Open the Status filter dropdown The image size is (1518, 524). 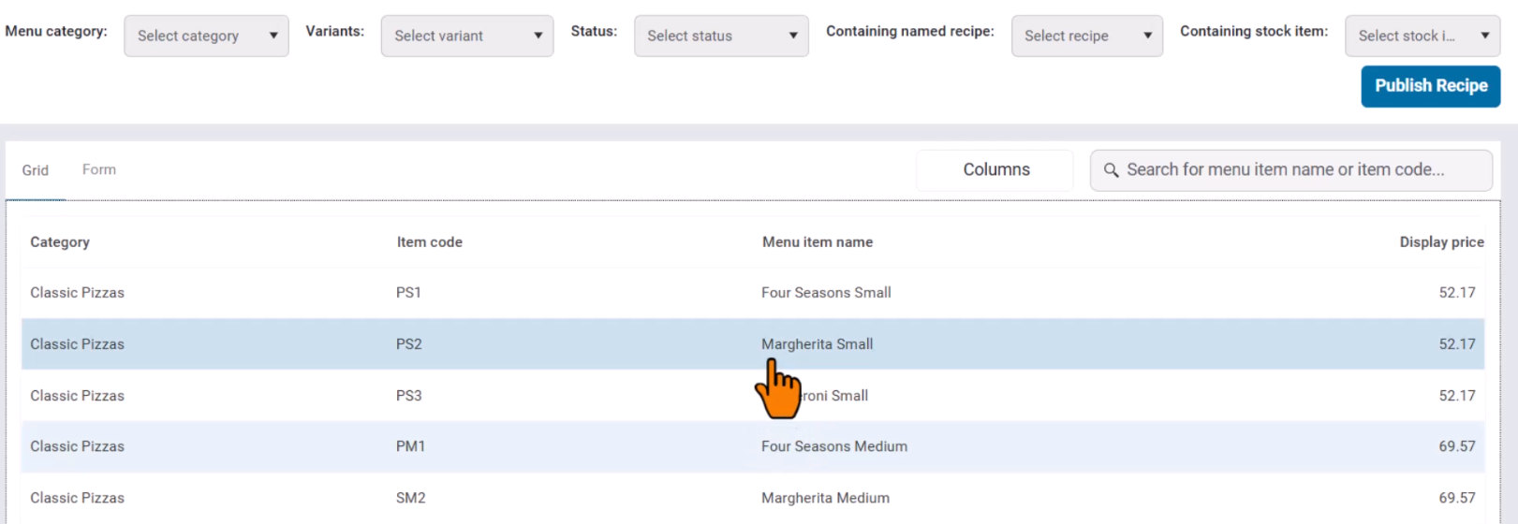pyautogui.click(x=720, y=36)
